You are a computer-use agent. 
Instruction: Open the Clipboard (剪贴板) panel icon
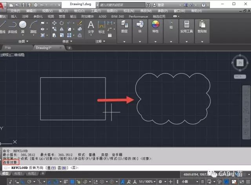tap(202, 26)
